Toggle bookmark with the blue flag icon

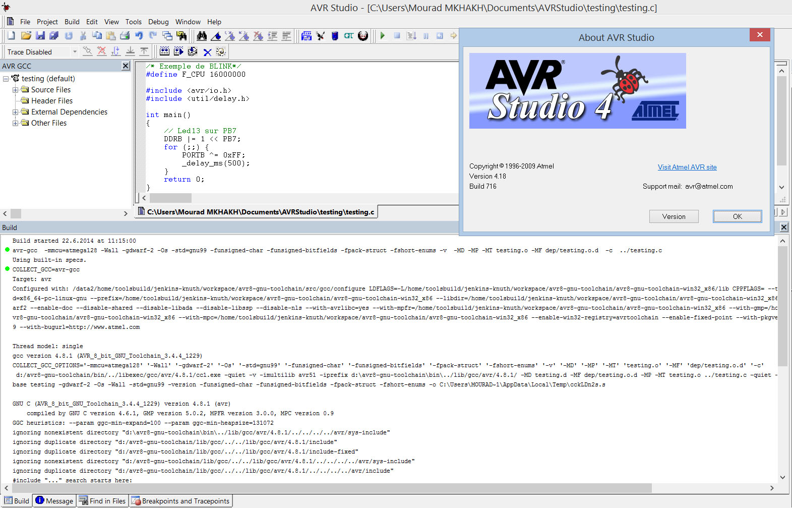216,36
